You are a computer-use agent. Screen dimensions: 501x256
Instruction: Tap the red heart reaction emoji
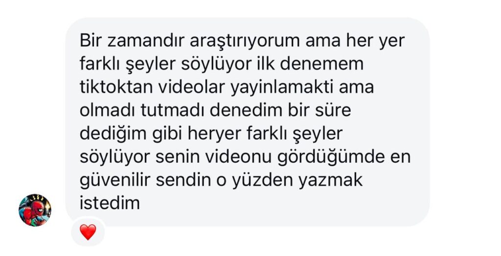88,232
